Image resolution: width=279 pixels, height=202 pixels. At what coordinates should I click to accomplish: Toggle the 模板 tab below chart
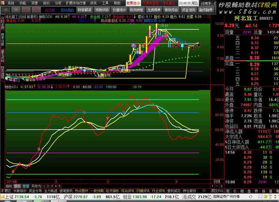17,186
